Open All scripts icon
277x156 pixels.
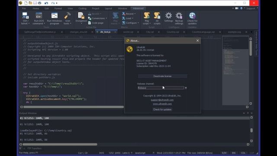(x=157, y=18)
